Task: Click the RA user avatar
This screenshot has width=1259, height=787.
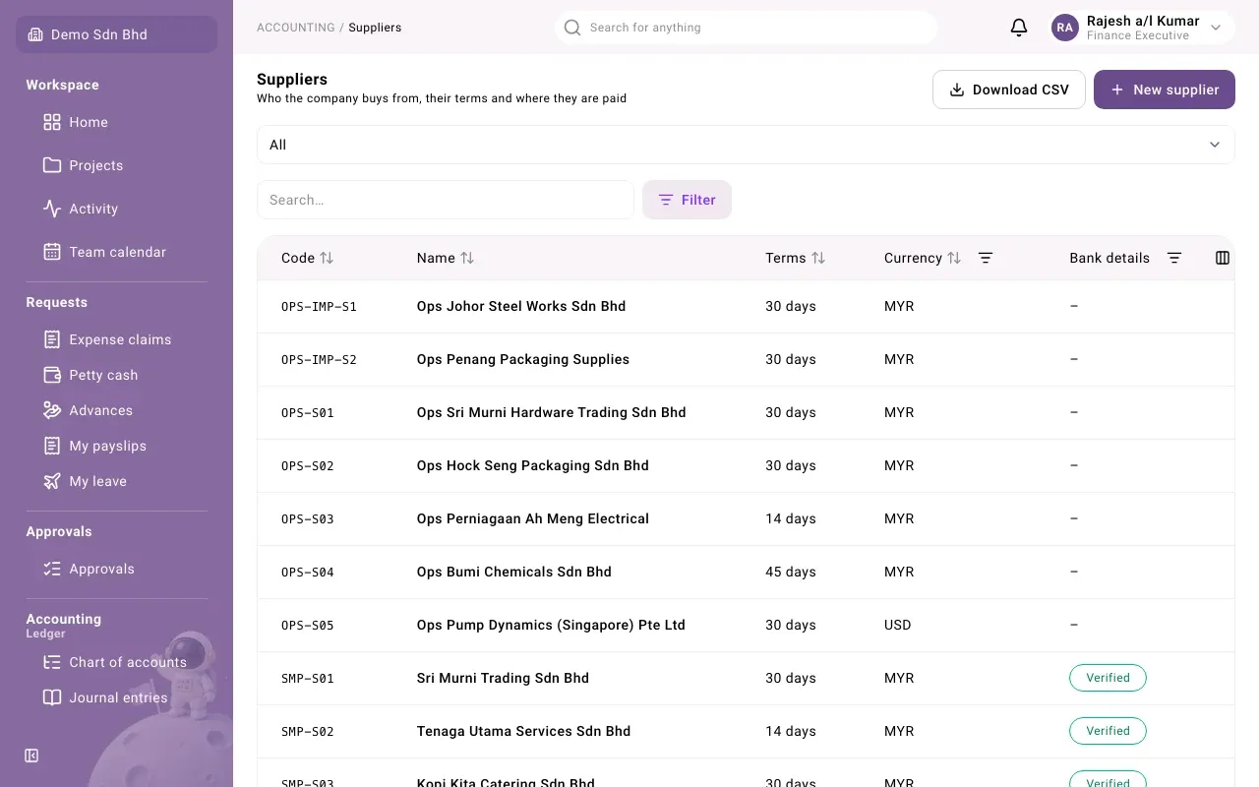Action: [x=1065, y=28]
